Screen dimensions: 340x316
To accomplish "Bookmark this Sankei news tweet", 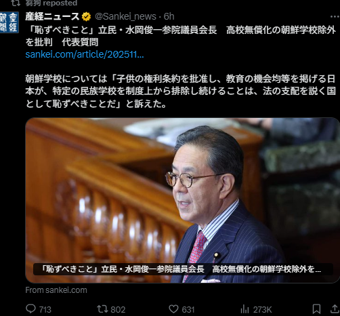I will (x=316, y=309).
